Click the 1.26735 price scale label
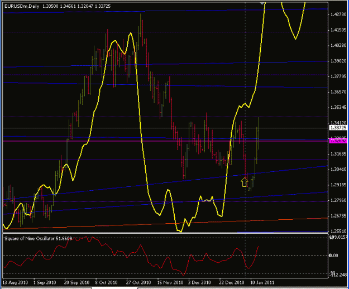 (x=338, y=216)
